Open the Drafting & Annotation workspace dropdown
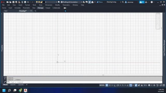The height and width of the screenshot is (93, 166). (81, 2)
